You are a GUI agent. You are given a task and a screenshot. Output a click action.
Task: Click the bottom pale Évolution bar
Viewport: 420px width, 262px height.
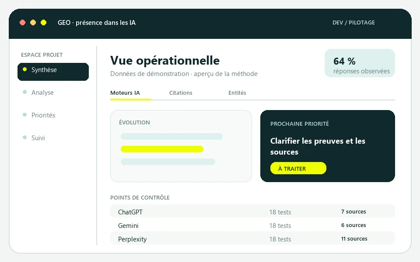168,162
